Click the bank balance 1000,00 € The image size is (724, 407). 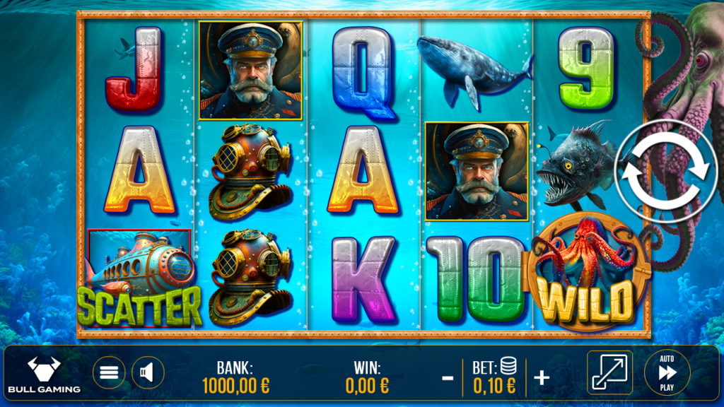236,386
